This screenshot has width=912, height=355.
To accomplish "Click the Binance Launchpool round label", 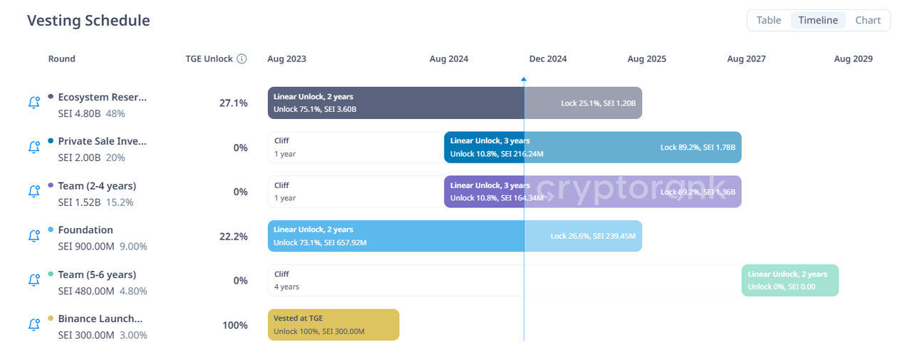I will 100,319.
